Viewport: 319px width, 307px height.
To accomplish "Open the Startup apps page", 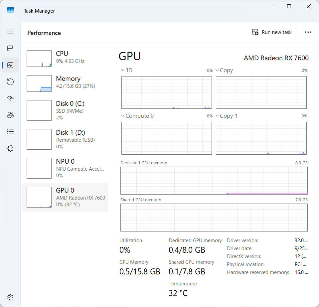I will [x=10, y=98].
